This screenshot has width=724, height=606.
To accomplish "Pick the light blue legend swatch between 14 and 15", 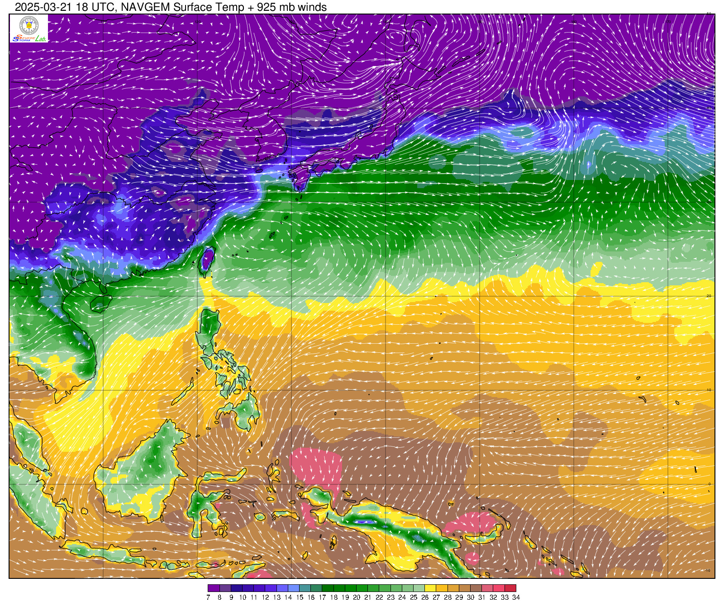I will click(294, 588).
